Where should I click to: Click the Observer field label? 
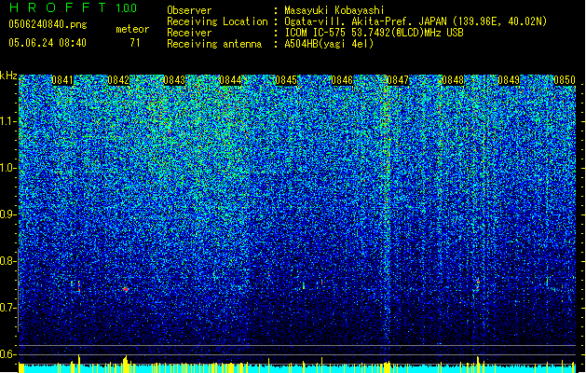(189, 10)
